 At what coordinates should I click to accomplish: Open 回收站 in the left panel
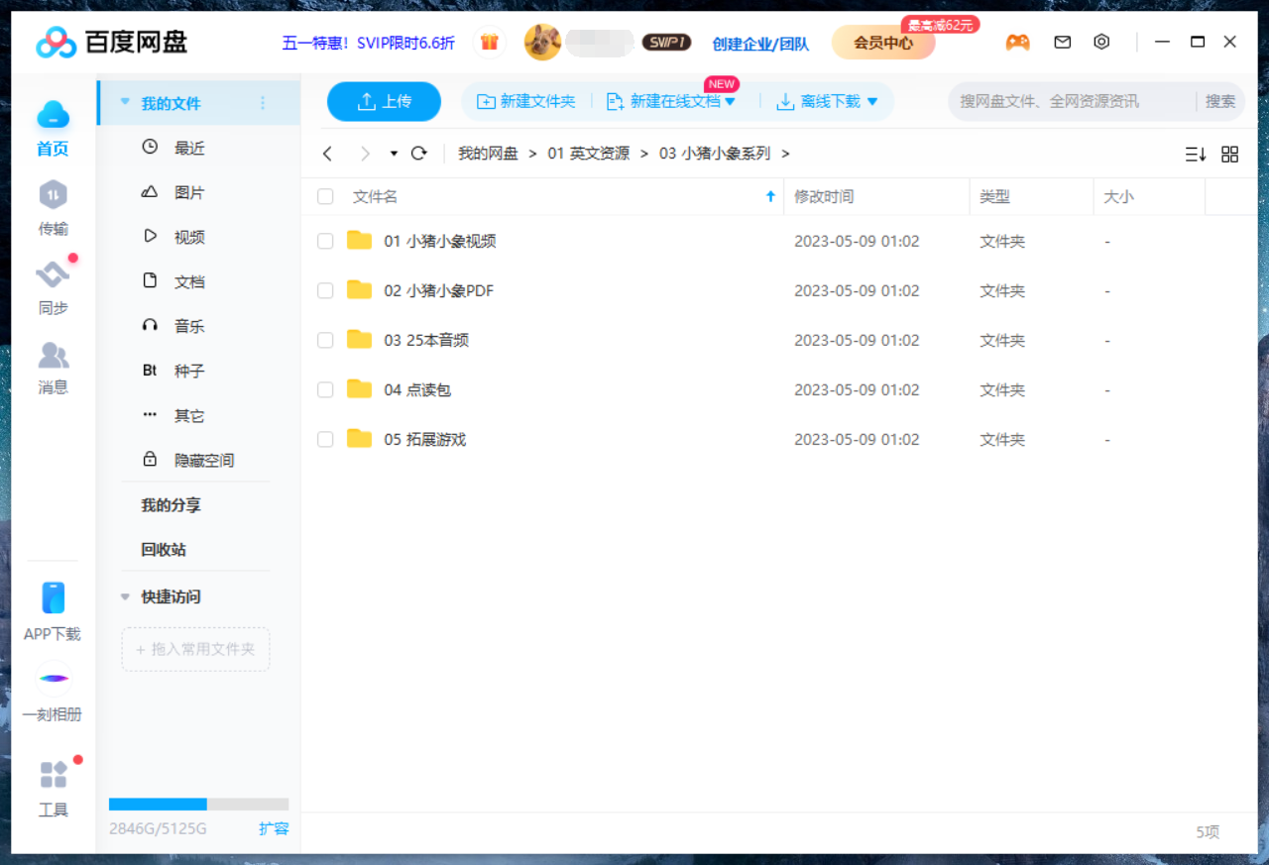164,549
